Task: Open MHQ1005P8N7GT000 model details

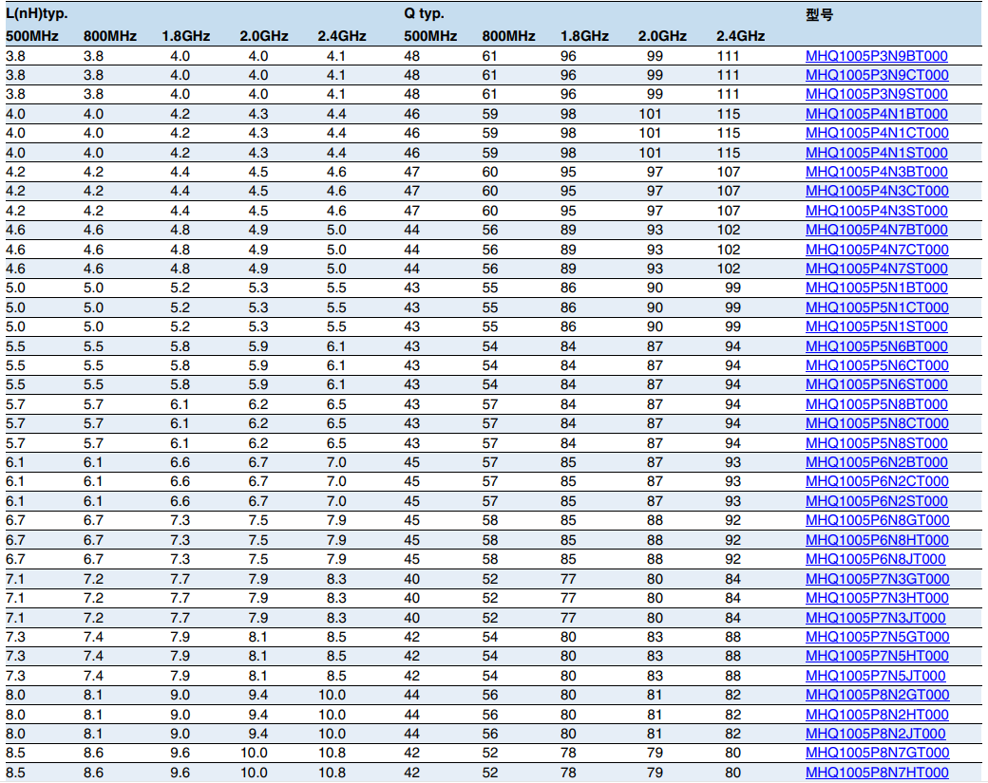Action: click(877, 754)
